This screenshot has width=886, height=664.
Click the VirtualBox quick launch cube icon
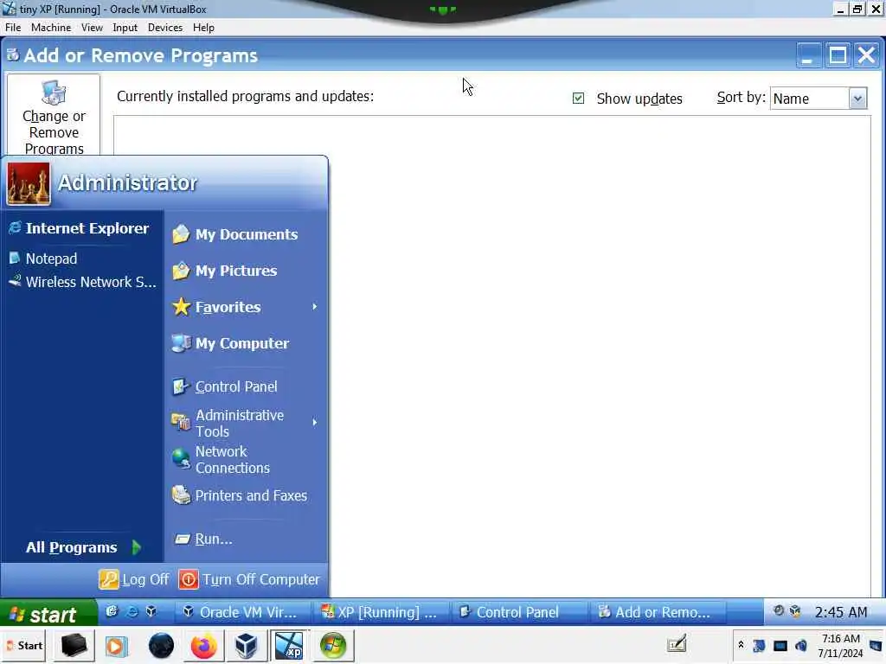(x=151, y=611)
